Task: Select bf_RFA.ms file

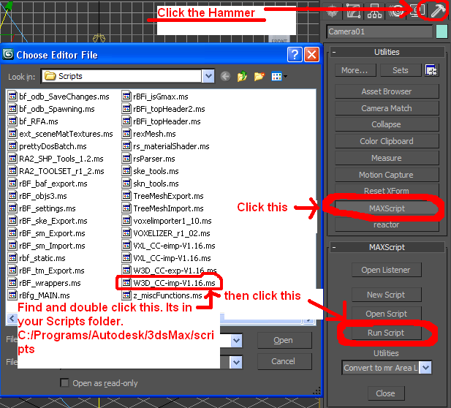Action: [x=33, y=121]
